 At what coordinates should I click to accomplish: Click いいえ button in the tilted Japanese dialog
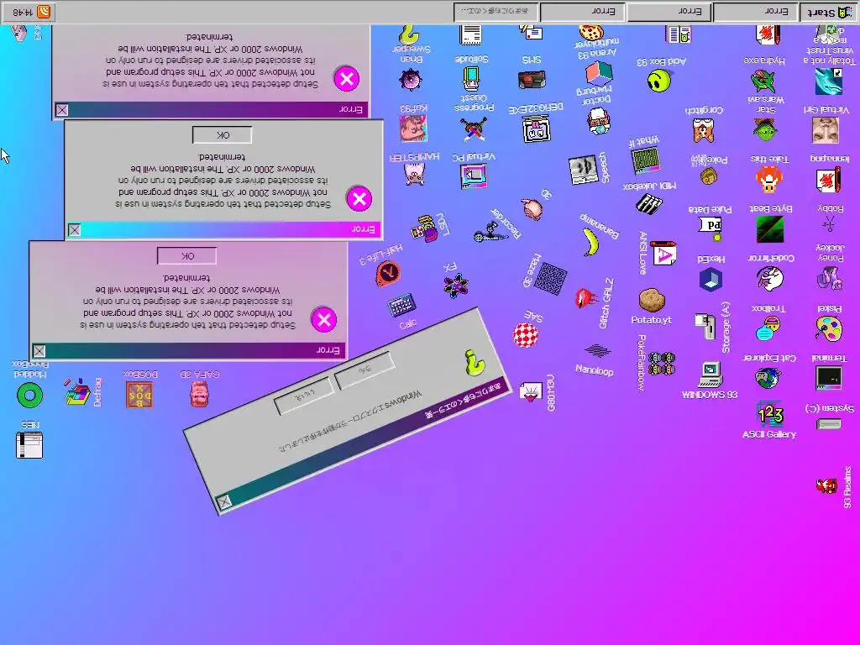click(304, 396)
